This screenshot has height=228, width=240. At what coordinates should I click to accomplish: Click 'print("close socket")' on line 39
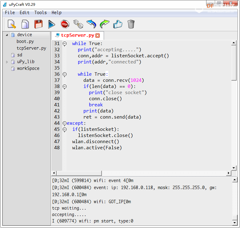pos(118,93)
